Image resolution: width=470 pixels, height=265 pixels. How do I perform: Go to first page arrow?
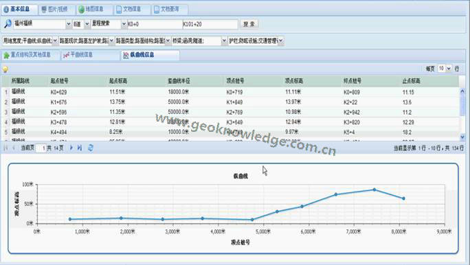point(5,148)
